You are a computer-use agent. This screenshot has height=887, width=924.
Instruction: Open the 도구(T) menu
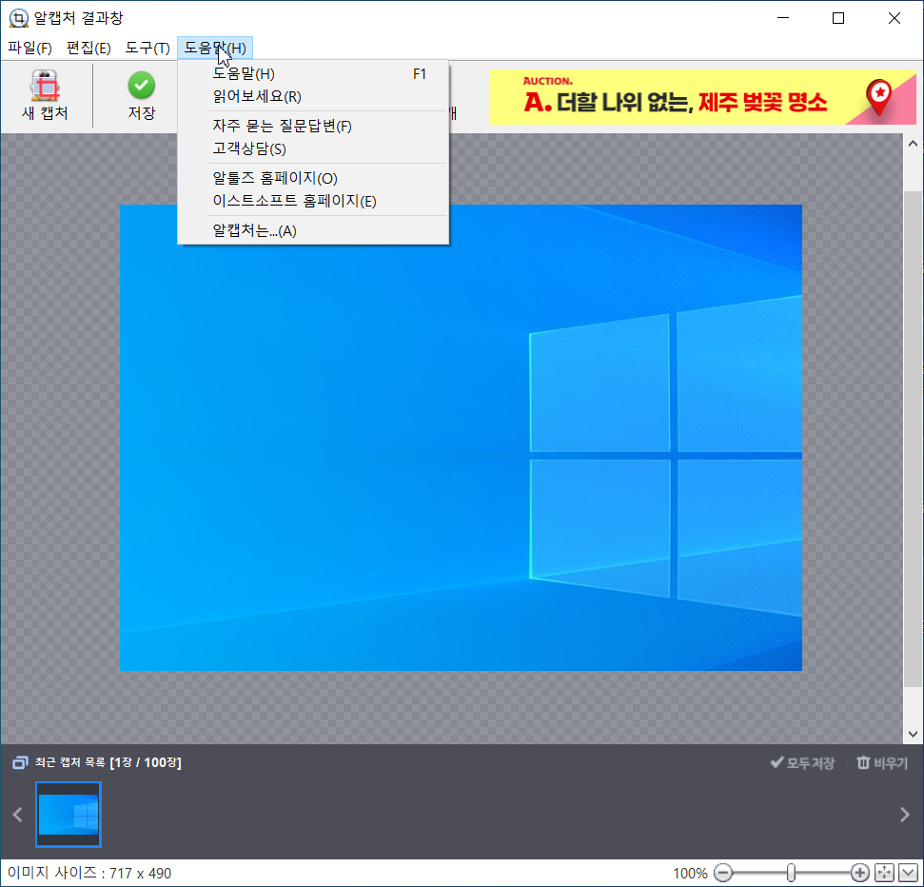tap(147, 48)
